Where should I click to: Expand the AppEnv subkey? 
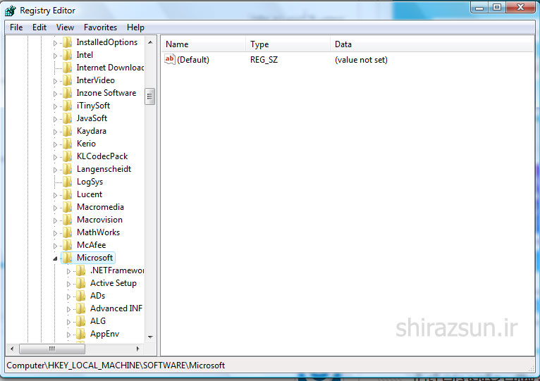pos(68,335)
